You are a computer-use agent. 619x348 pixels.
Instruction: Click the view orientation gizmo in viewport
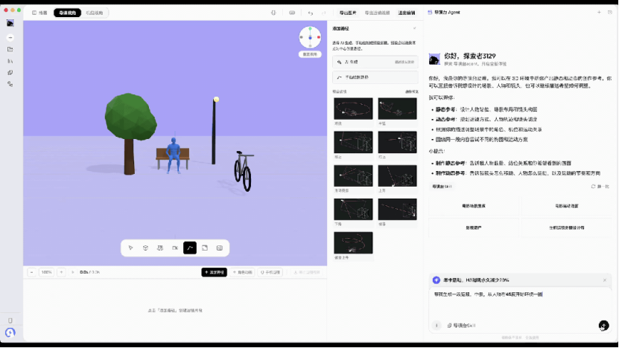310,37
